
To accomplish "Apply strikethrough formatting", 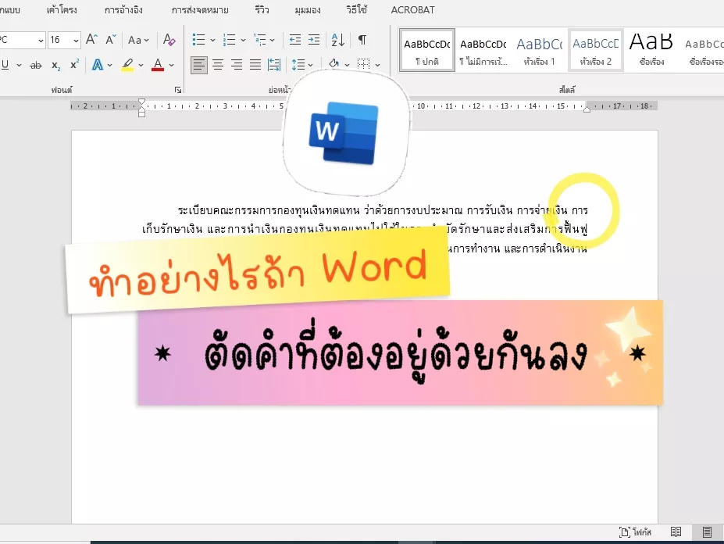I will (x=35, y=65).
